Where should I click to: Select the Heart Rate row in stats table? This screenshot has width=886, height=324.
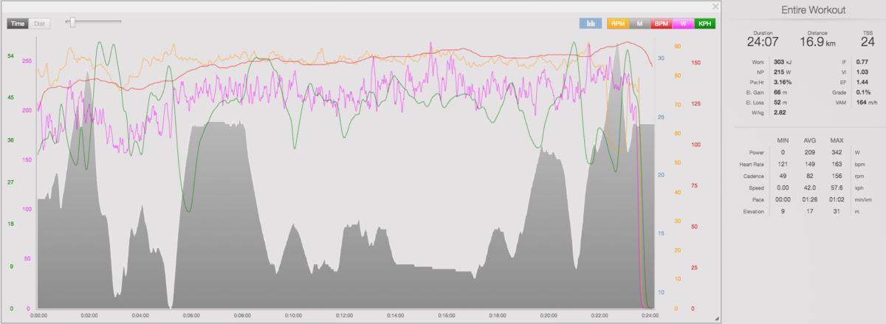coord(808,164)
